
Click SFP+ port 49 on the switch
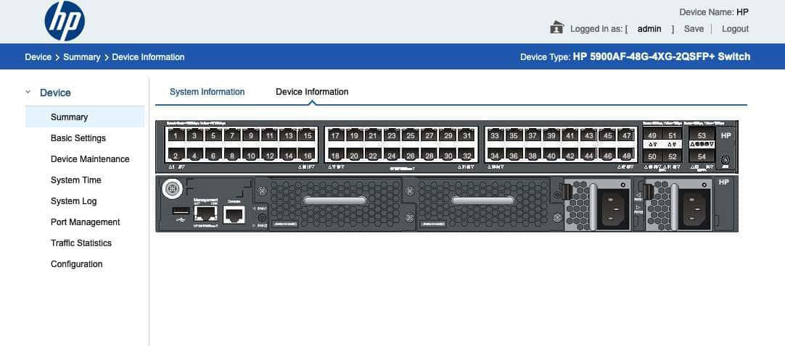652,136
